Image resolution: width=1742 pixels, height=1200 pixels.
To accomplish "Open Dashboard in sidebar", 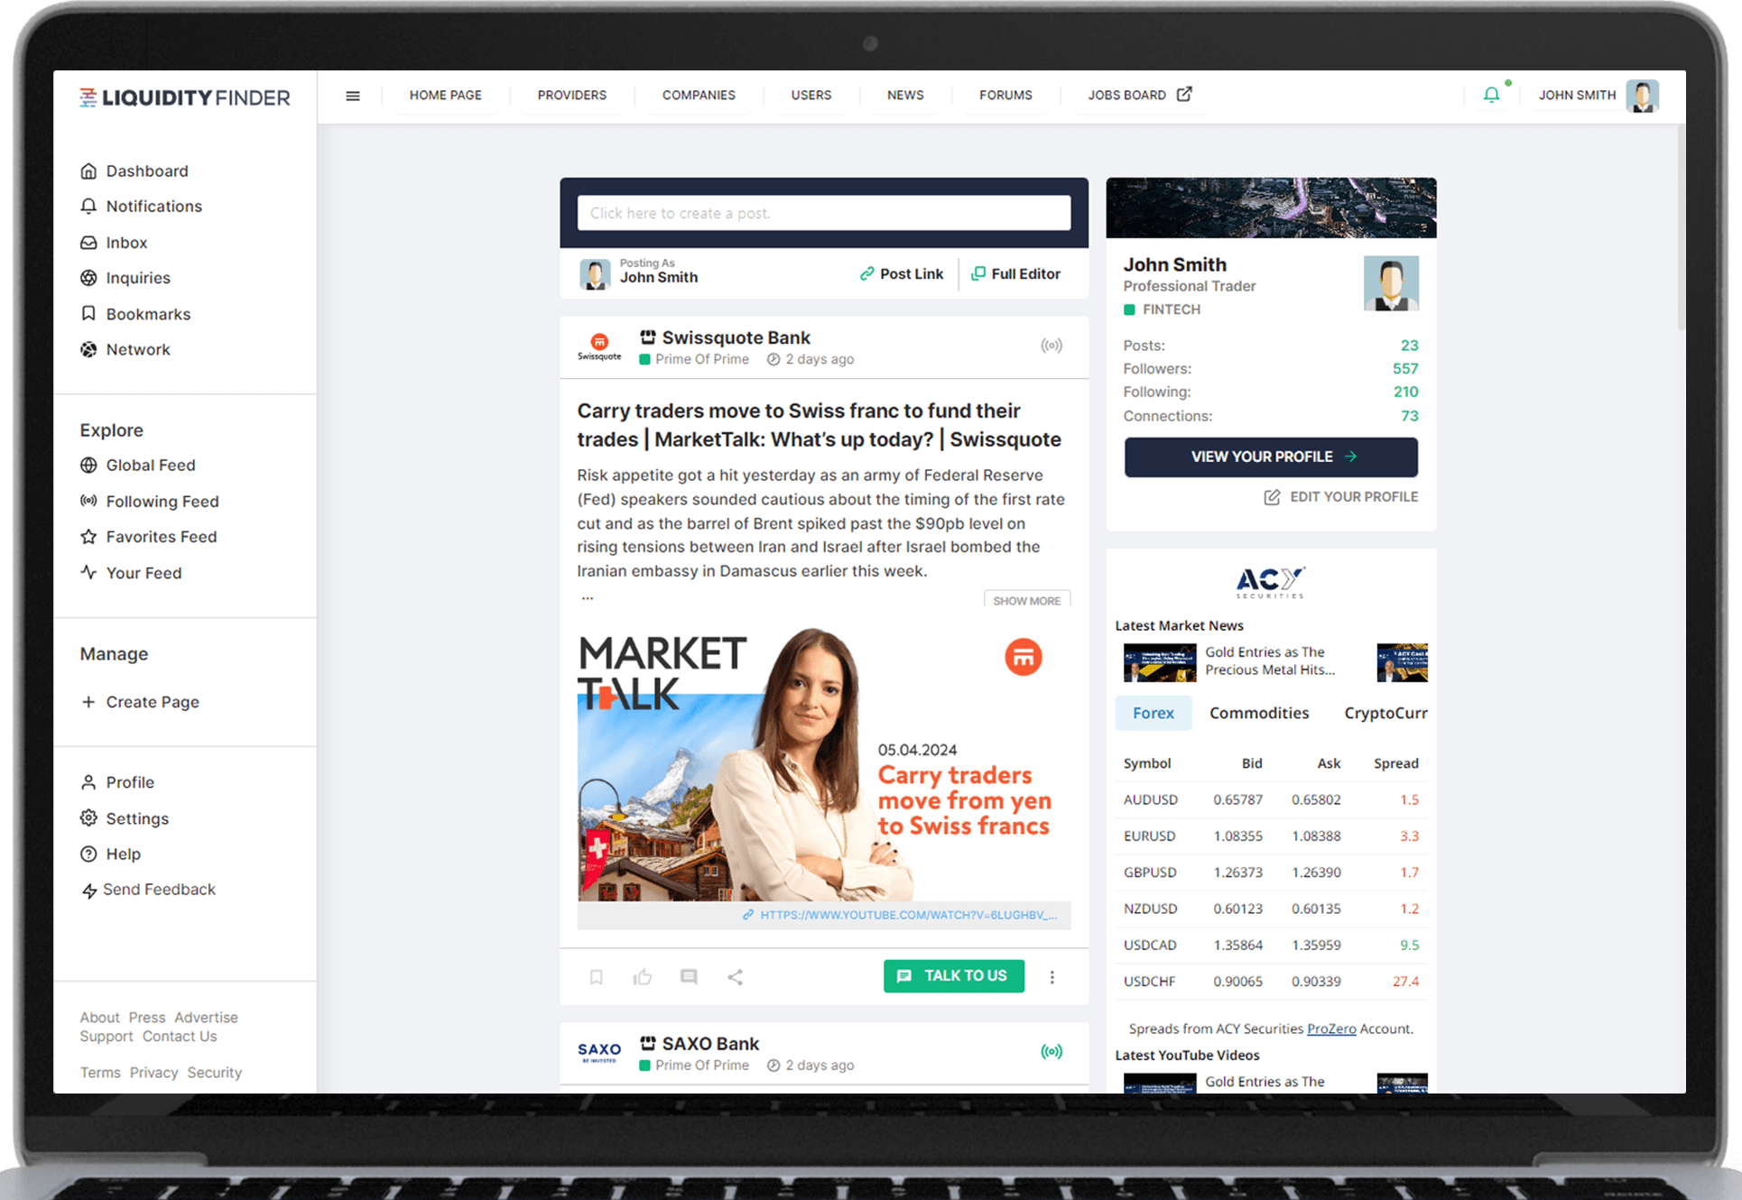I will [135, 171].
